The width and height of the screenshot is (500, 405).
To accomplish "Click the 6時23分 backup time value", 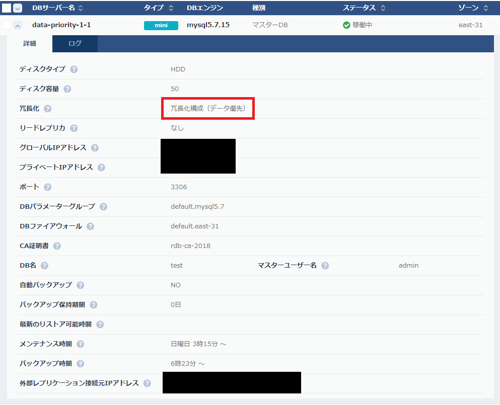I will tap(188, 364).
